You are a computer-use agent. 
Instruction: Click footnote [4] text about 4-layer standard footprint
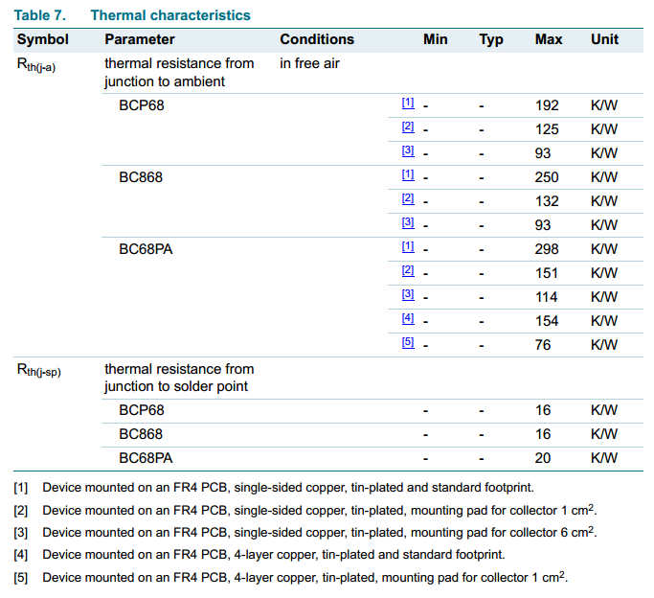[x=274, y=555]
